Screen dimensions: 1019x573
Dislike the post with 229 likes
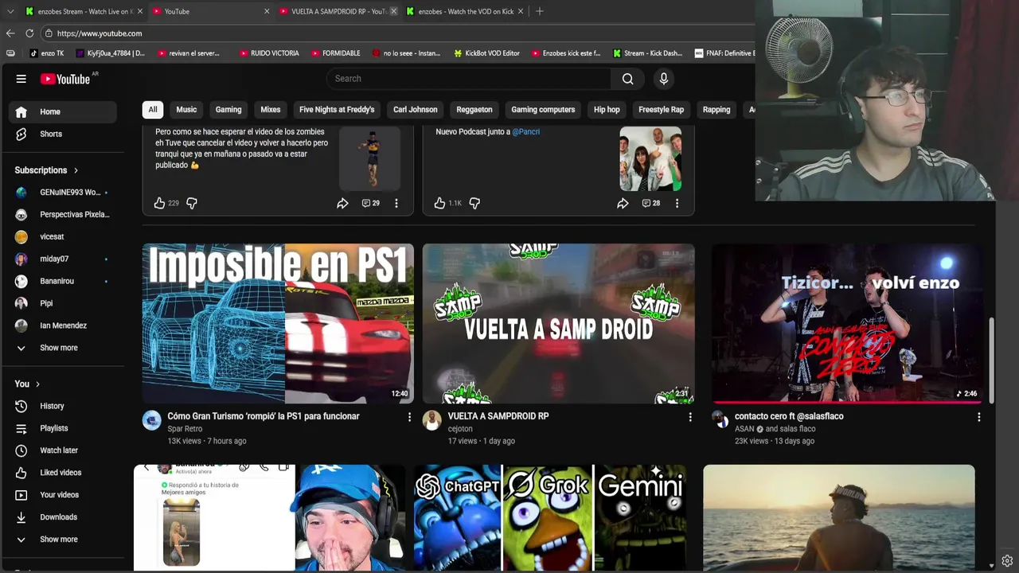[192, 203]
